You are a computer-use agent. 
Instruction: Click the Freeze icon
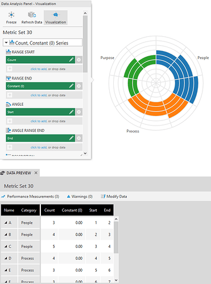11,15
